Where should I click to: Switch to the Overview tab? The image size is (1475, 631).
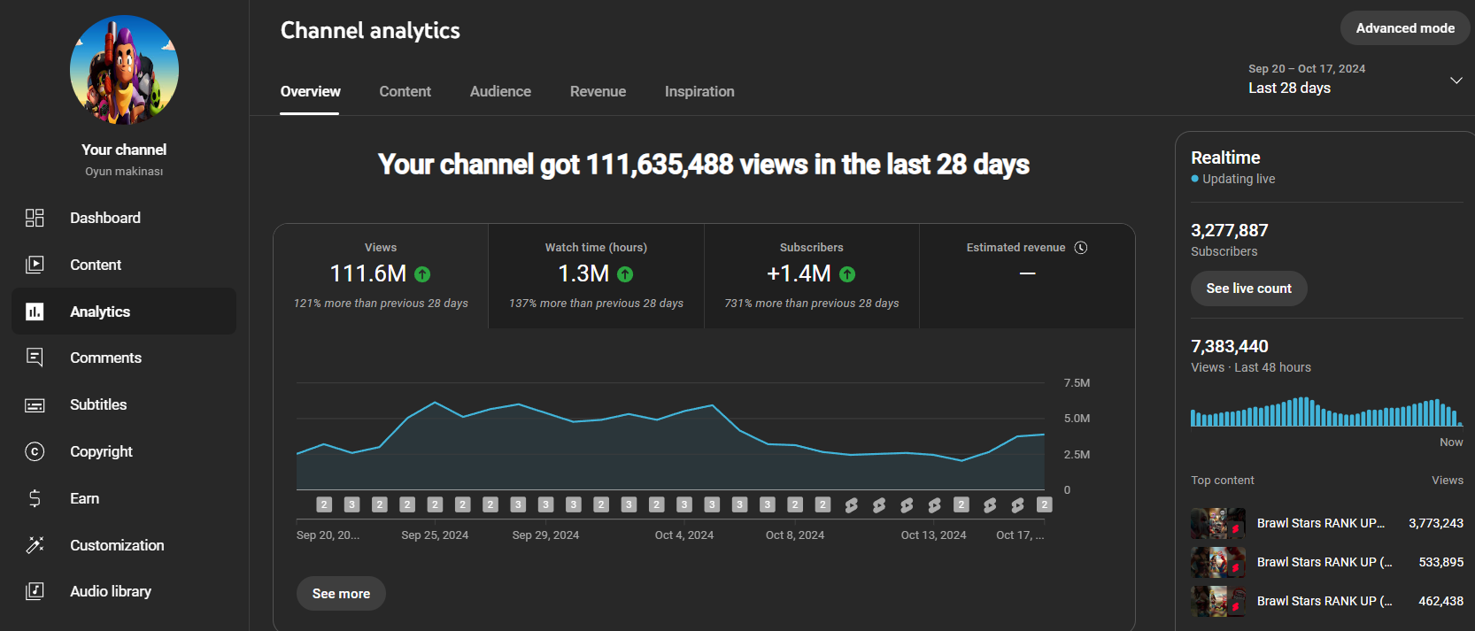click(x=310, y=91)
